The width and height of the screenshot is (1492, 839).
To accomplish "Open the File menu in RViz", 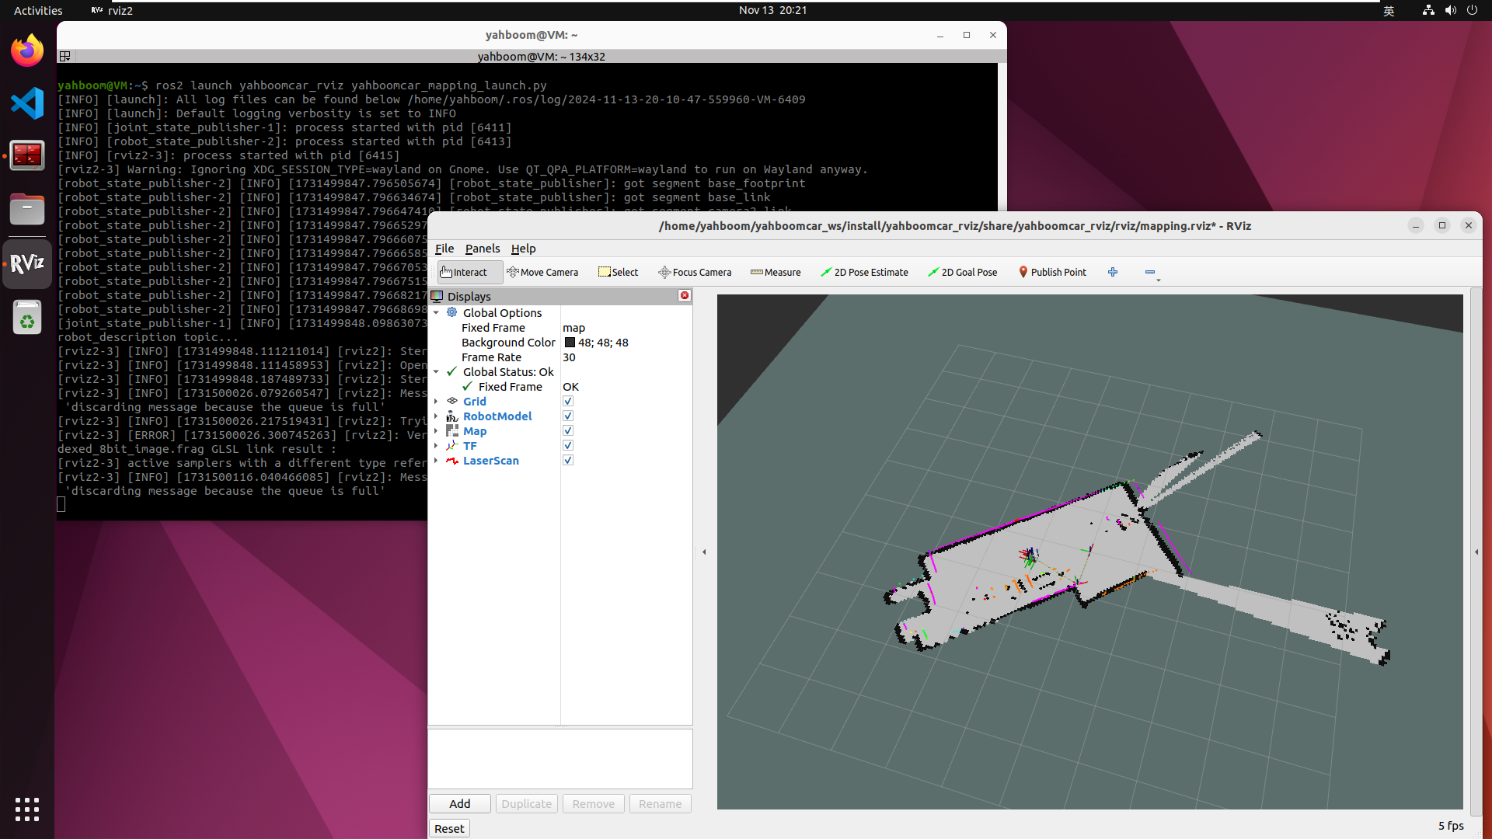I will (x=444, y=249).
